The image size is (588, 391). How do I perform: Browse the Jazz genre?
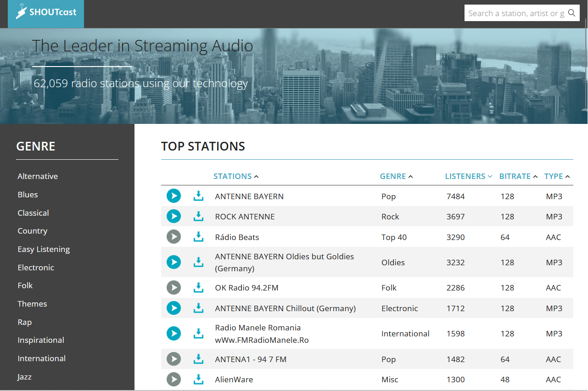tap(25, 377)
